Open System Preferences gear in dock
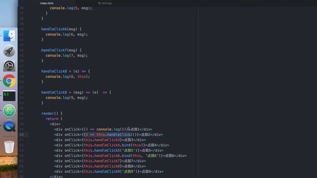 tap(9, 66)
